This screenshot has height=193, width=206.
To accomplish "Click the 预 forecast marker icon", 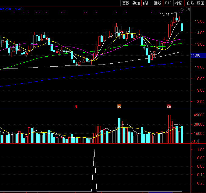I will pyautogui.click(x=119, y=106).
